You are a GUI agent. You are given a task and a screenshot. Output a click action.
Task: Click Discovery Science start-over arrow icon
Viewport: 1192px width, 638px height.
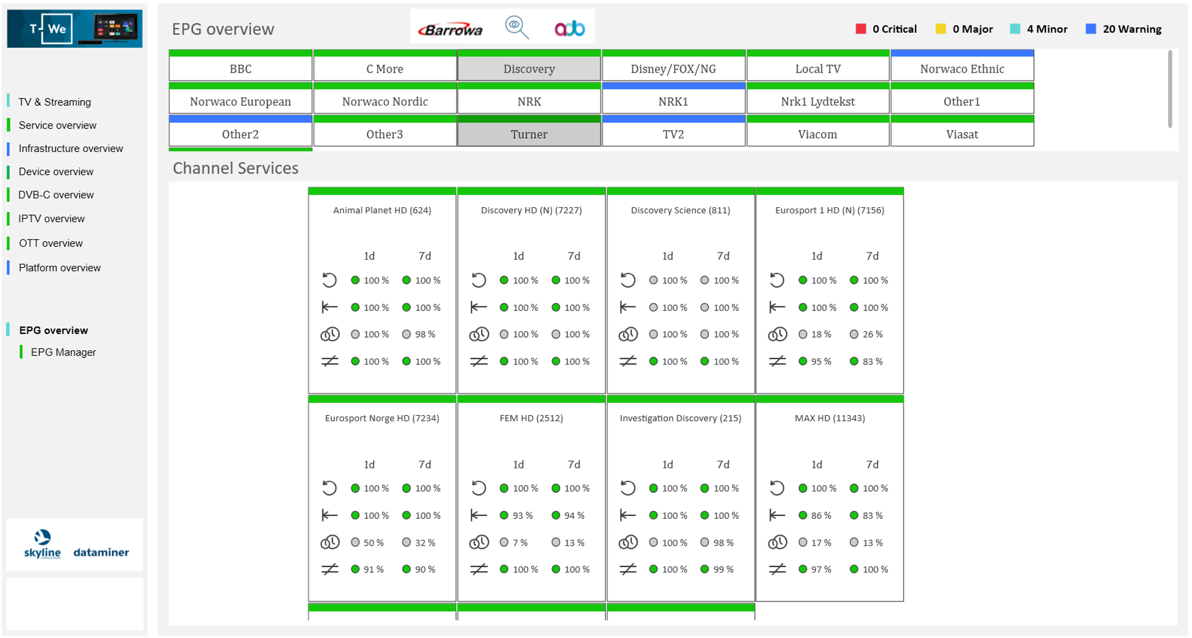coord(628,307)
